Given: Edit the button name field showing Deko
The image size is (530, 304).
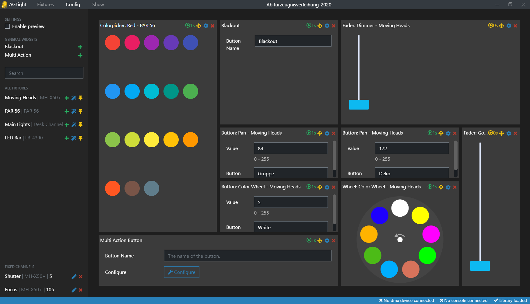Looking at the screenshot, I should point(412,173).
